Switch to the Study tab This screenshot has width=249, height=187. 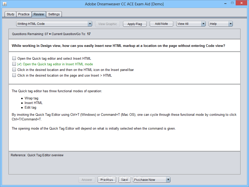(x=11, y=14)
